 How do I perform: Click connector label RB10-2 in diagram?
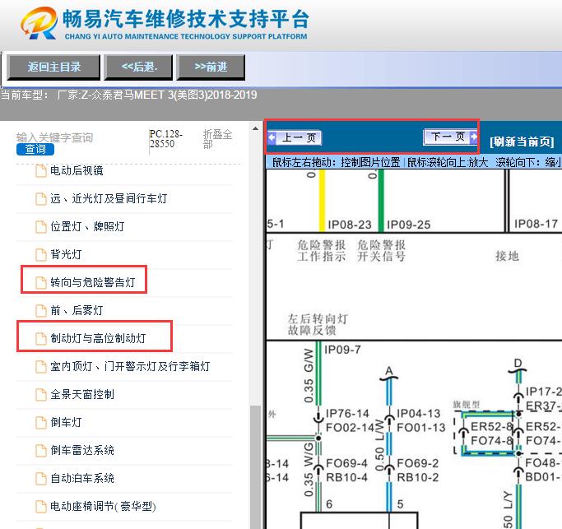point(417,477)
